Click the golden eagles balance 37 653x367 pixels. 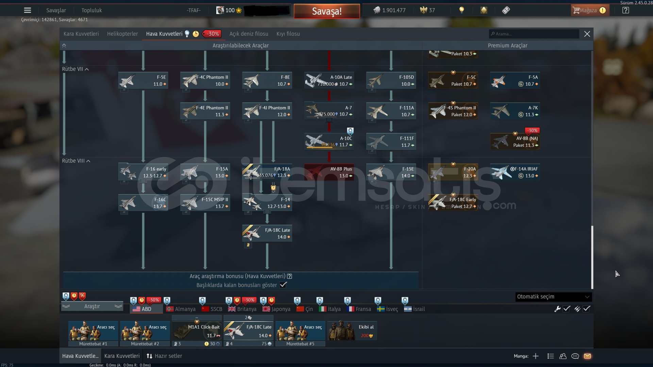[x=428, y=10]
